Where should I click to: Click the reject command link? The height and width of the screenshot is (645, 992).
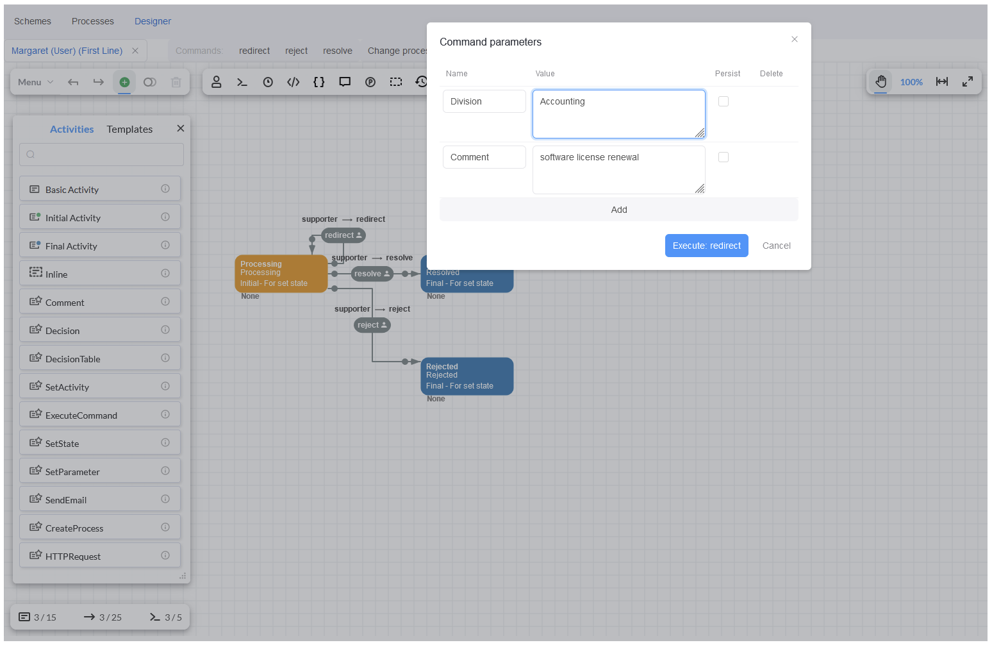(x=297, y=51)
